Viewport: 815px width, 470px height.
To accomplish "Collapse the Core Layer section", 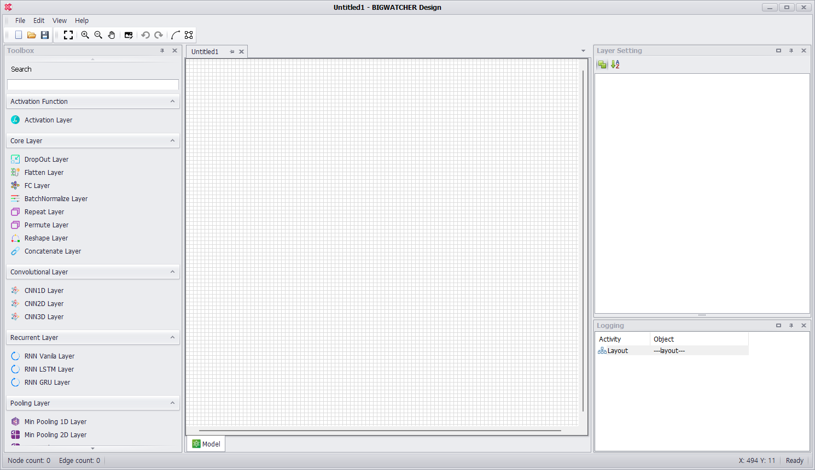I will (172, 141).
